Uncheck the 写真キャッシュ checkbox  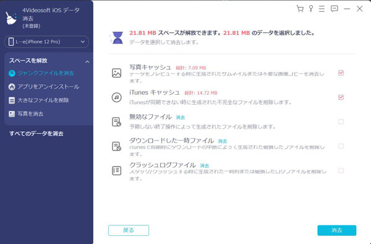tap(341, 73)
